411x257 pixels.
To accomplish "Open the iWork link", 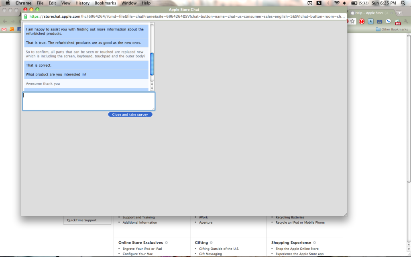I will tap(203, 217).
